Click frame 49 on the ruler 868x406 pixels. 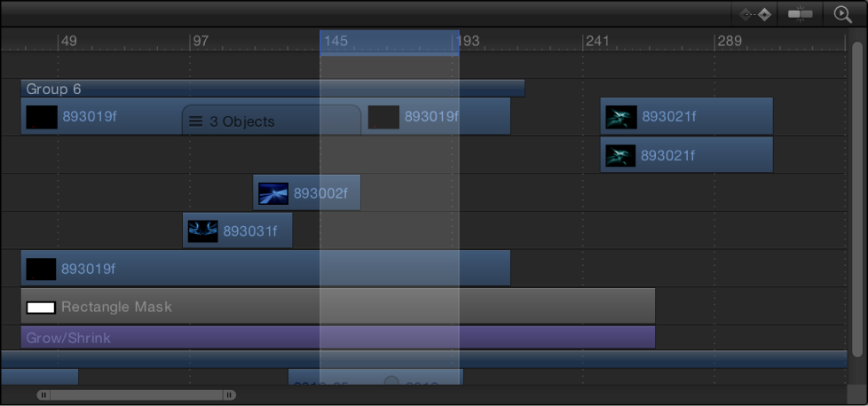(x=69, y=41)
